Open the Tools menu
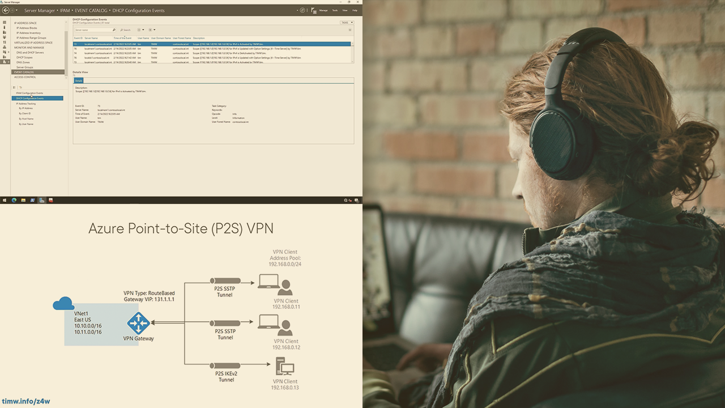 (x=335, y=10)
